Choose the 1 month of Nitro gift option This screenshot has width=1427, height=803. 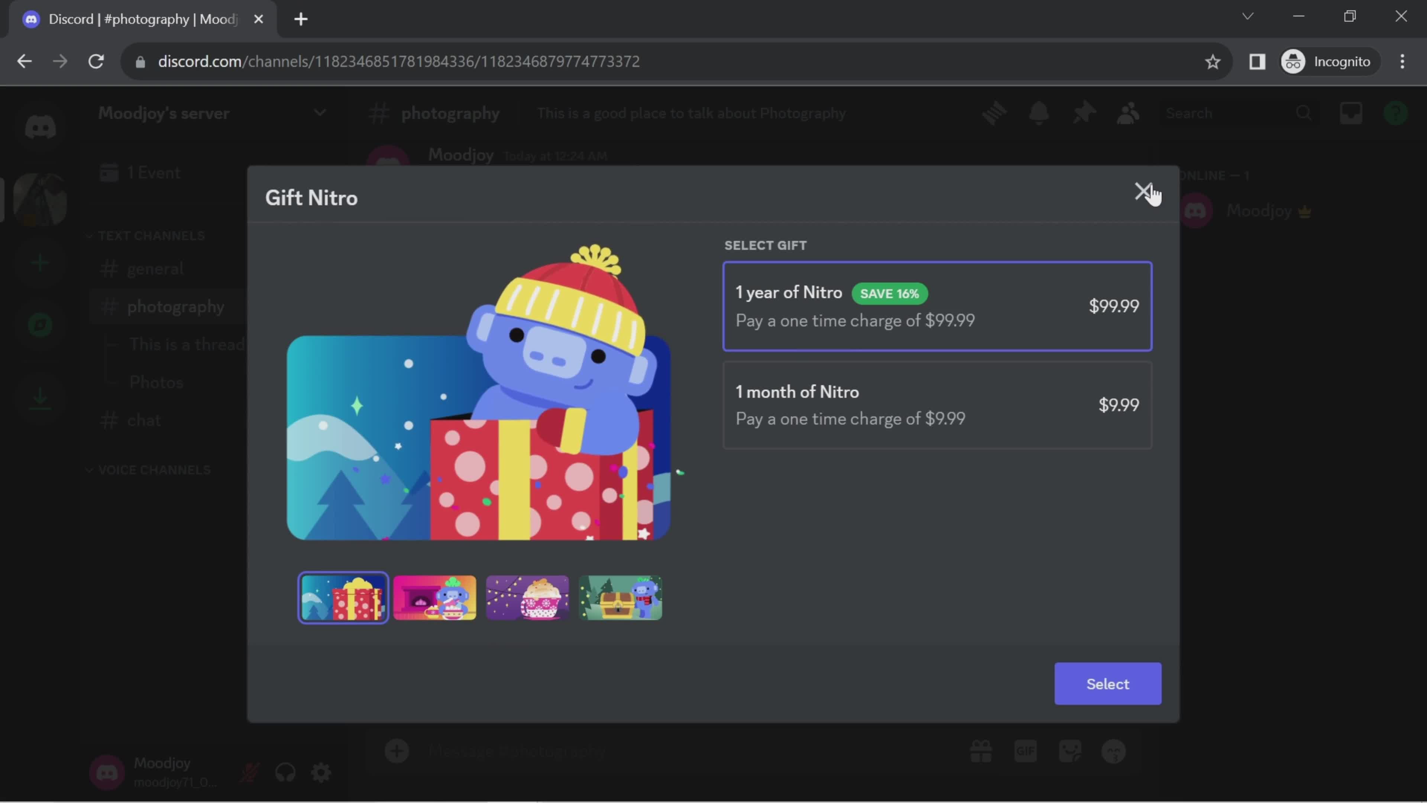pos(937,405)
